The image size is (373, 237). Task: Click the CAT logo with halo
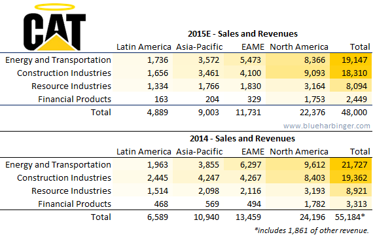tap(54, 27)
